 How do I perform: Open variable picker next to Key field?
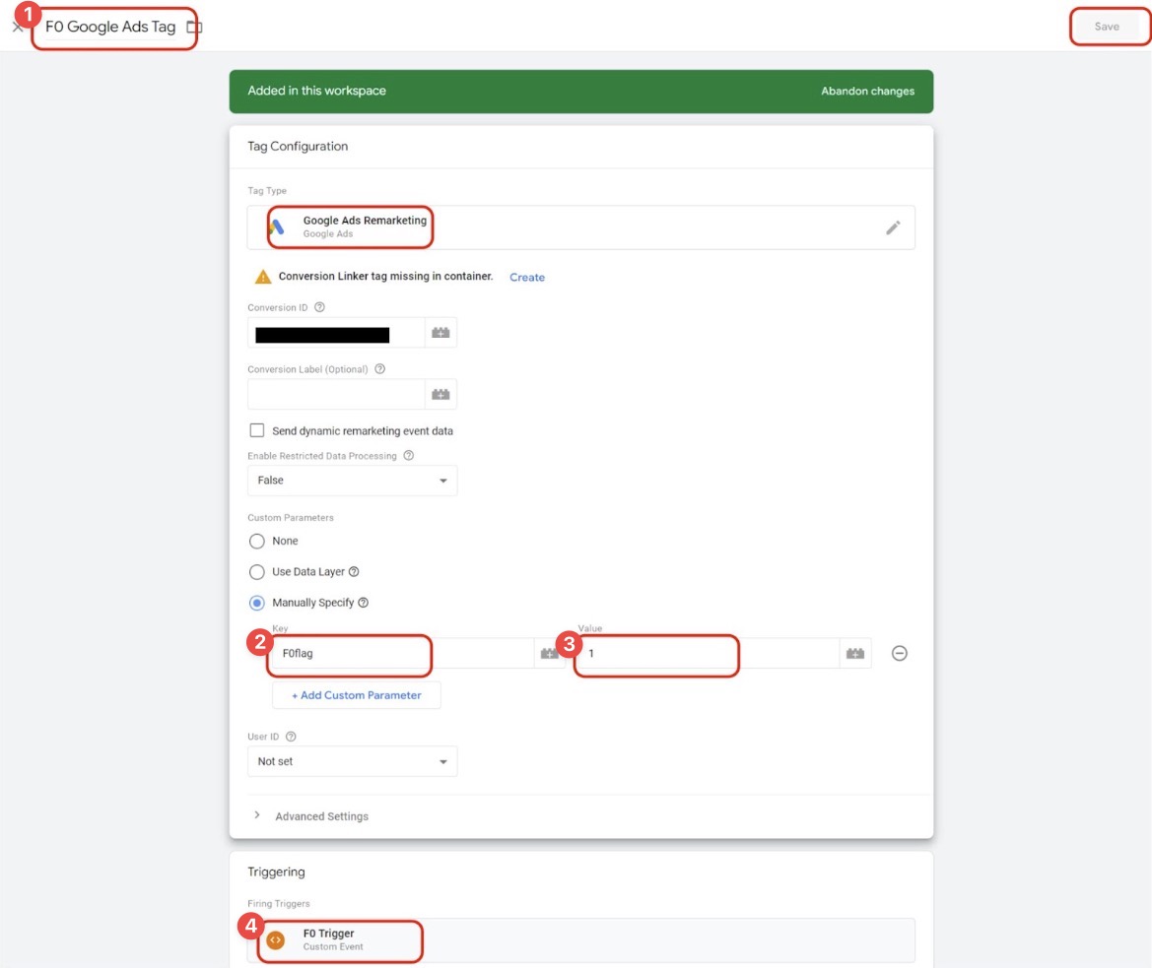coord(550,653)
